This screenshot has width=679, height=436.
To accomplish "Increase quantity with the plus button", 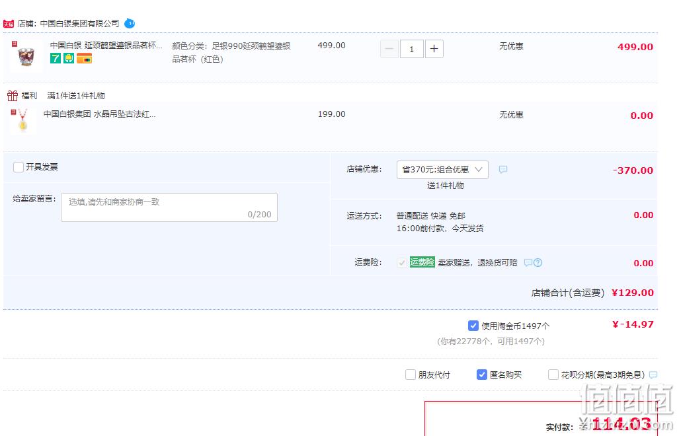I will pos(434,49).
